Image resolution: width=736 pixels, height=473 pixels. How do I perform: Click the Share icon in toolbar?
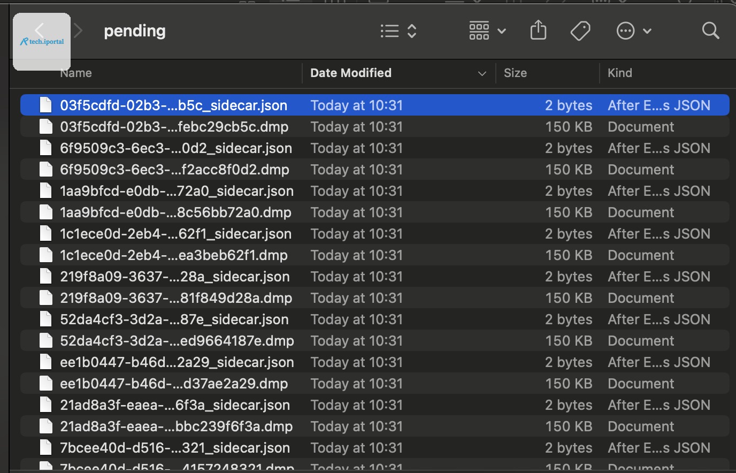click(538, 30)
